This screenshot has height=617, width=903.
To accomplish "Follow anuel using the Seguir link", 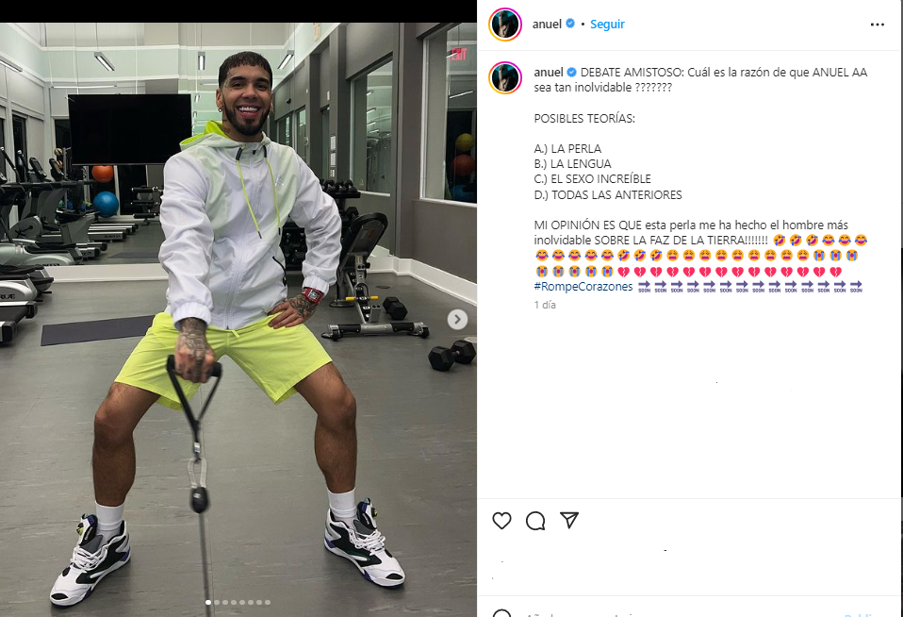I will coord(607,25).
